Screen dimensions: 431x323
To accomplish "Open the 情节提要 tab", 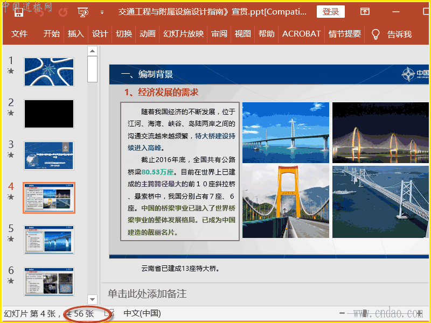I will [344, 34].
